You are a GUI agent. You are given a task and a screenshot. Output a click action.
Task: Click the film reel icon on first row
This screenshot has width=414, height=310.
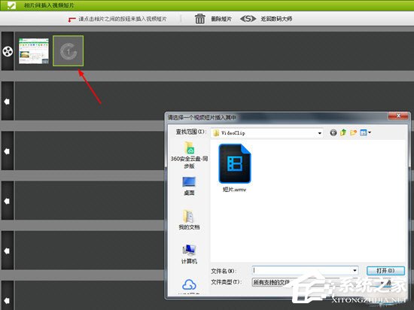pyautogui.click(x=8, y=51)
